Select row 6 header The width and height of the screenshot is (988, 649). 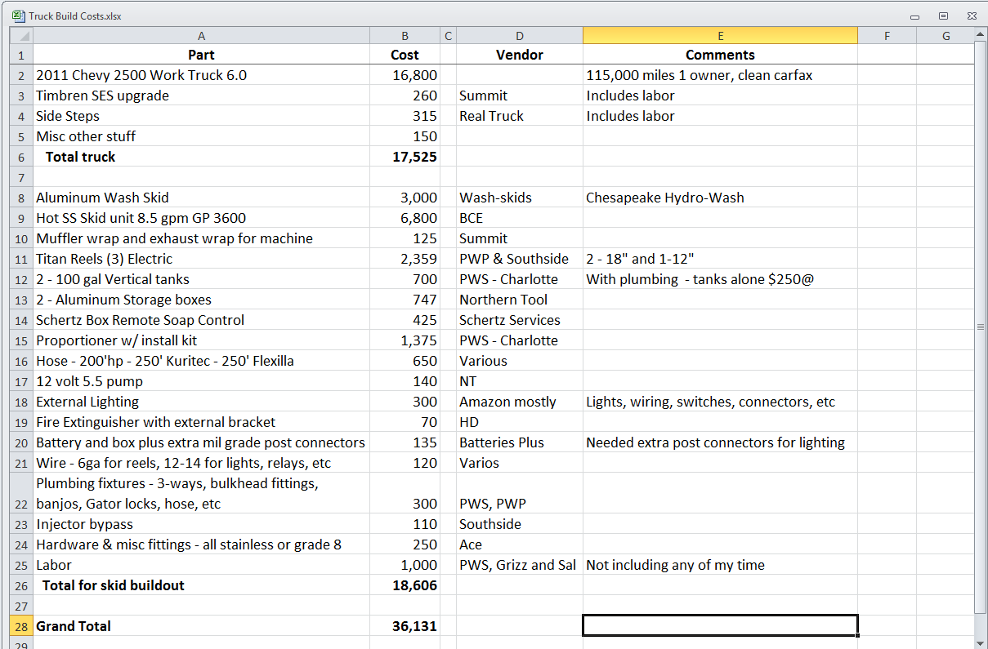point(21,157)
